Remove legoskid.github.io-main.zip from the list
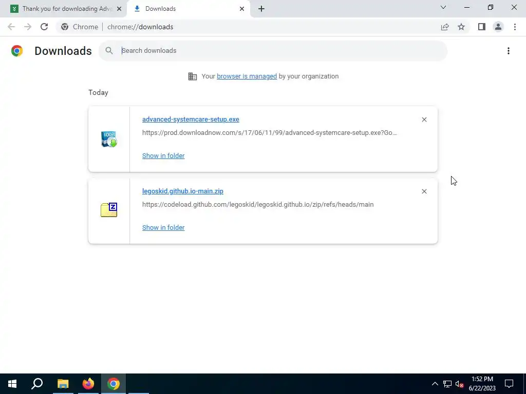Screen dimensions: 526x394 coord(424,191)
